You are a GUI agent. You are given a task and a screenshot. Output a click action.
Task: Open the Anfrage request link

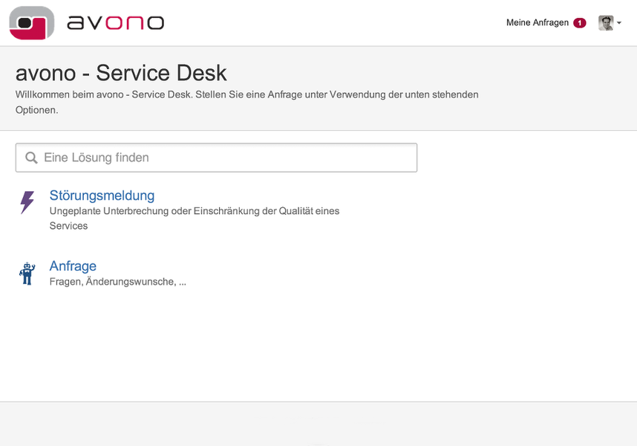point(73,266)
